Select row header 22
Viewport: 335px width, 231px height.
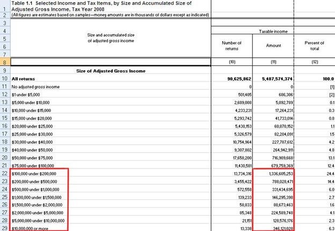(5, 174)
